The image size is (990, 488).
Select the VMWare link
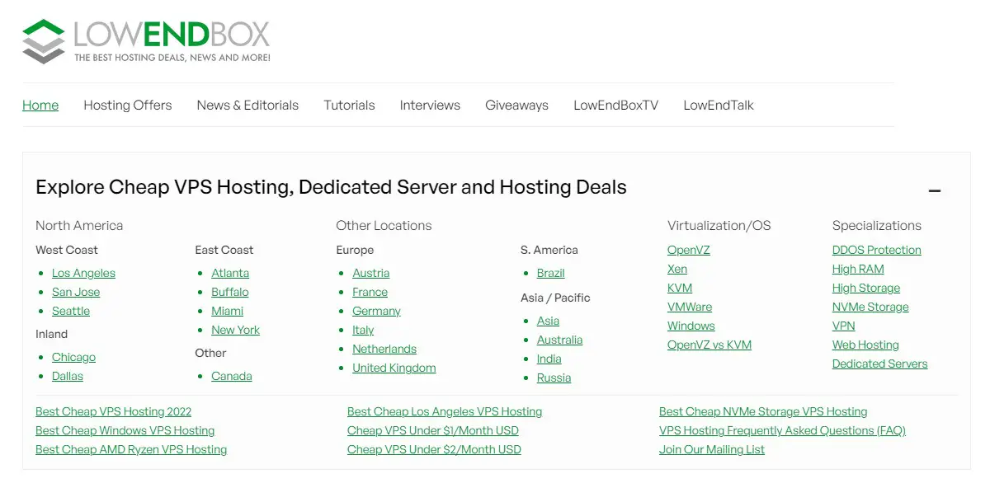pos(690,307)
